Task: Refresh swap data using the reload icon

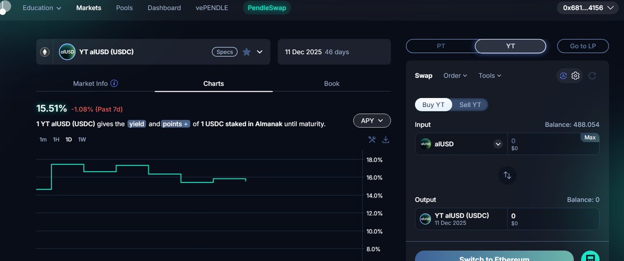Action: [592, 76]
